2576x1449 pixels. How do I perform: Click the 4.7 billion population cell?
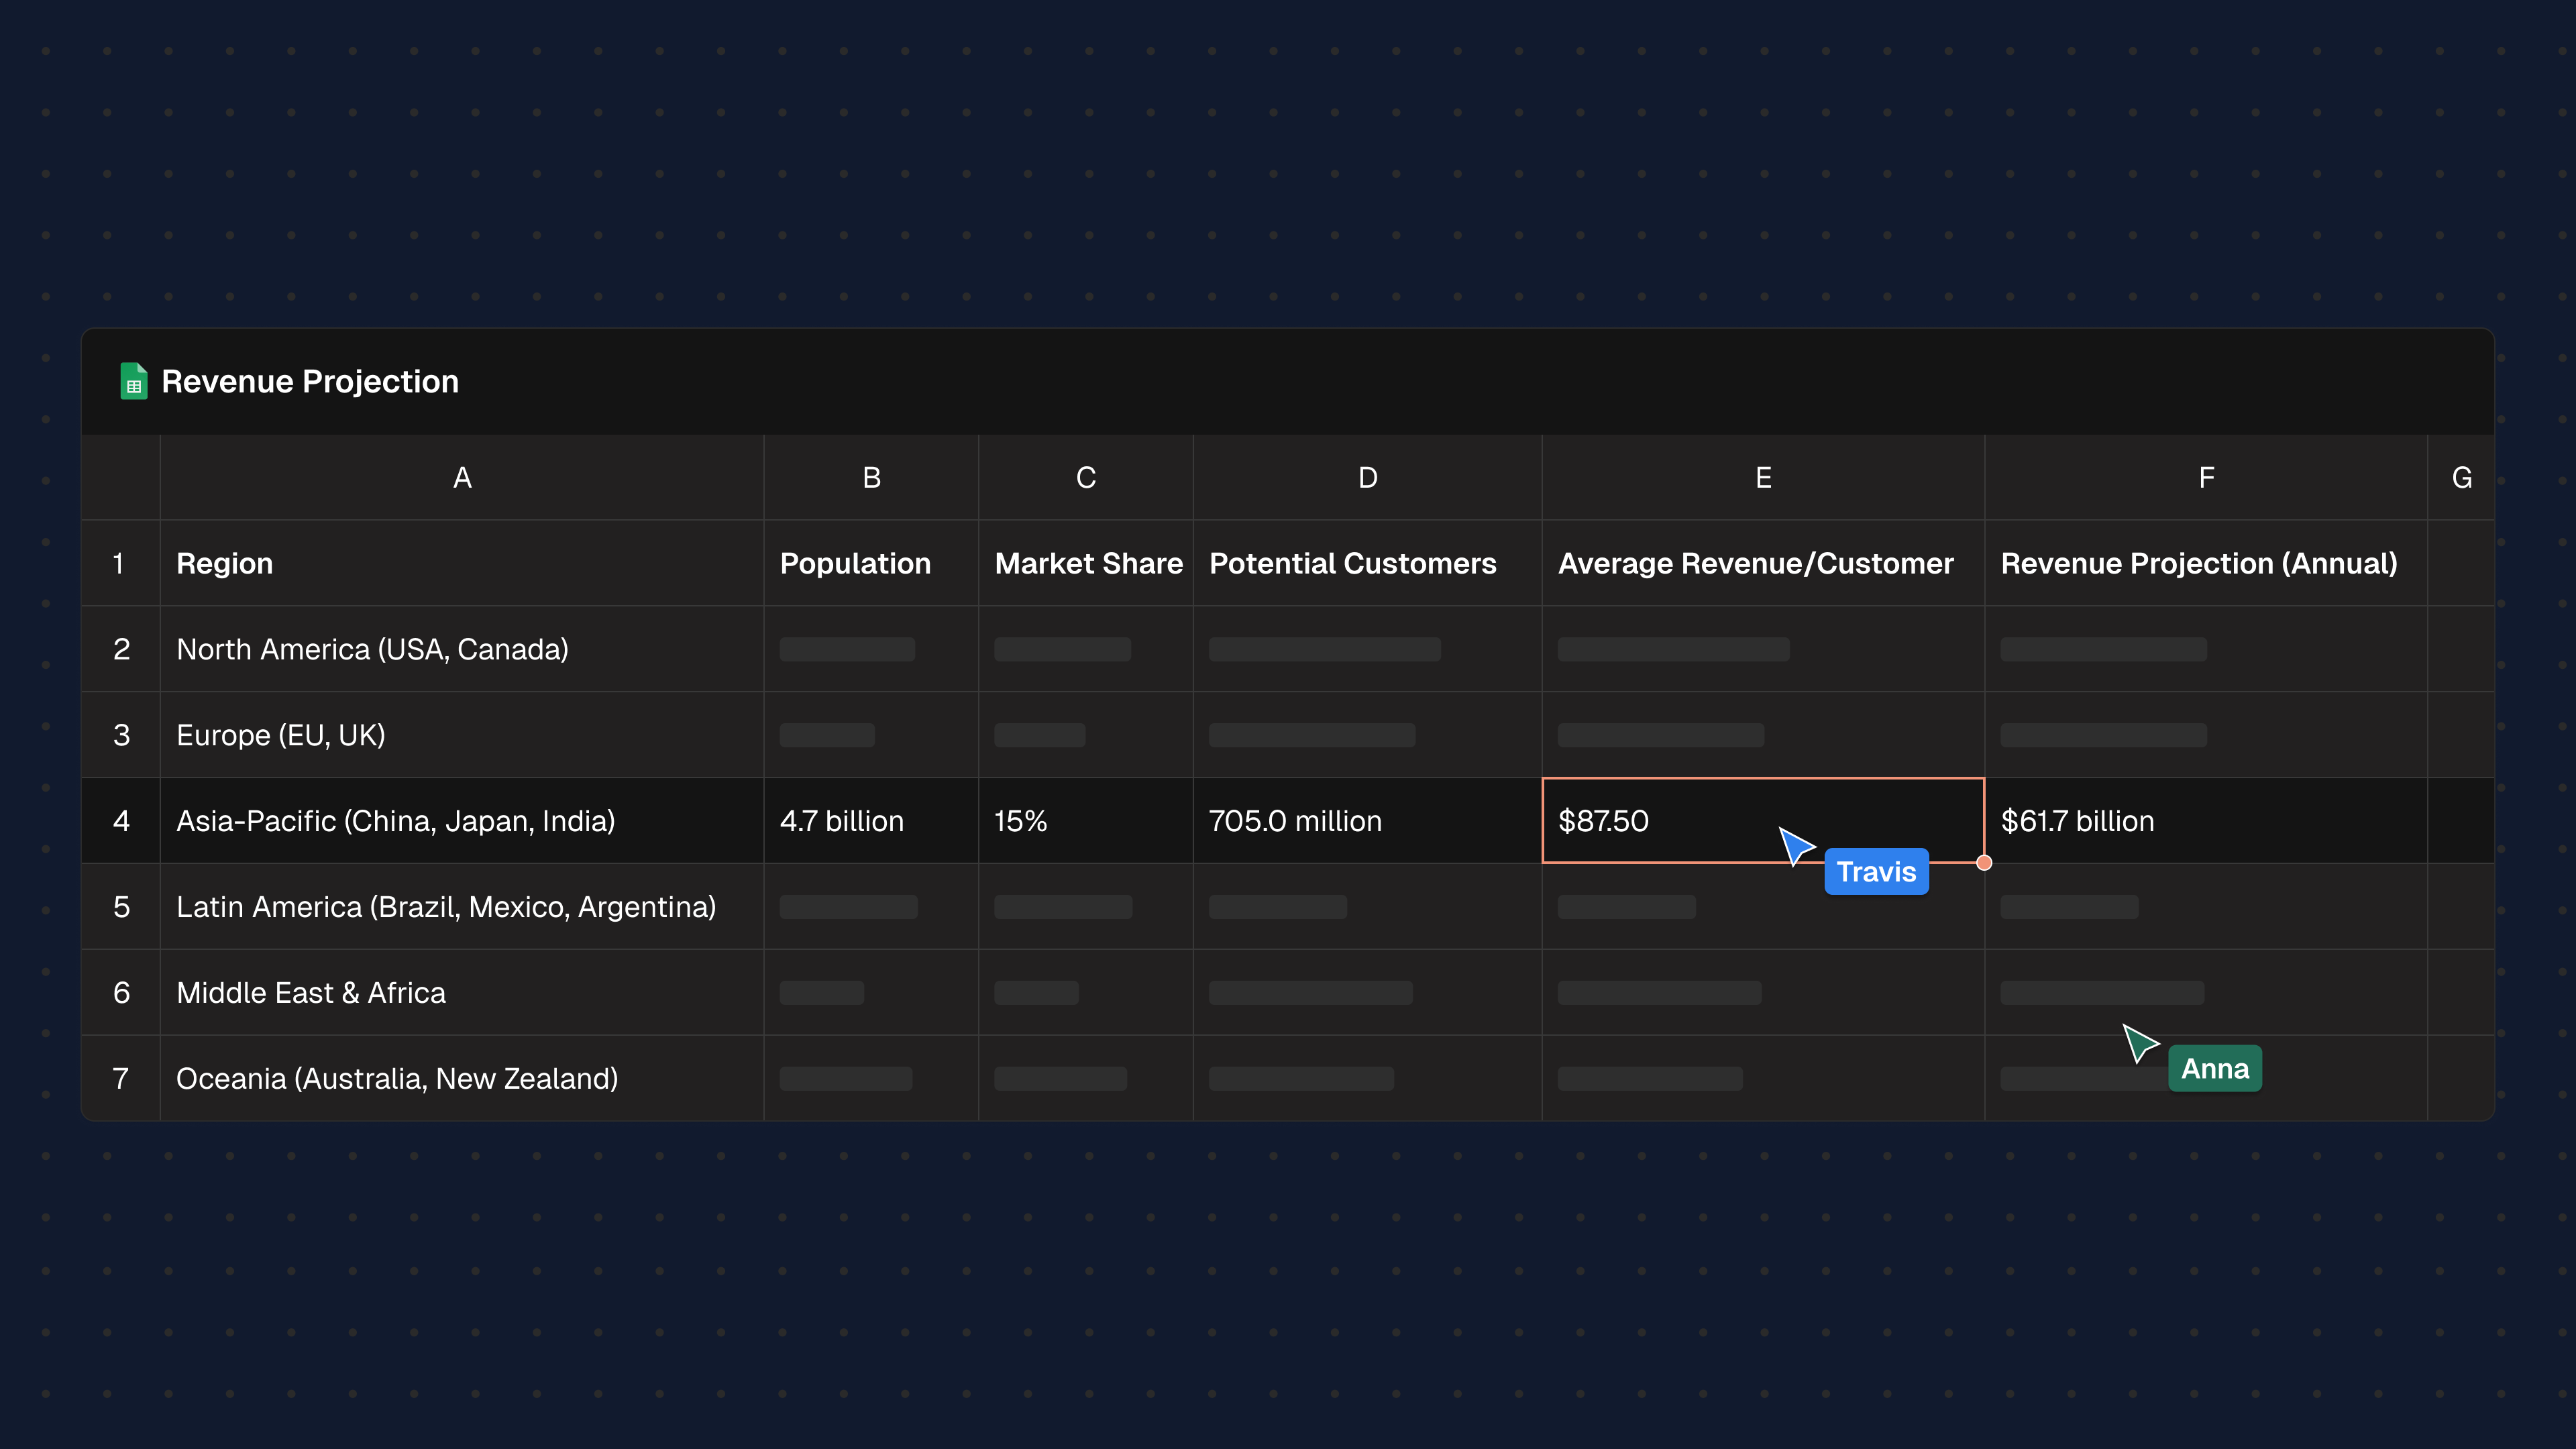pos(871,821)
